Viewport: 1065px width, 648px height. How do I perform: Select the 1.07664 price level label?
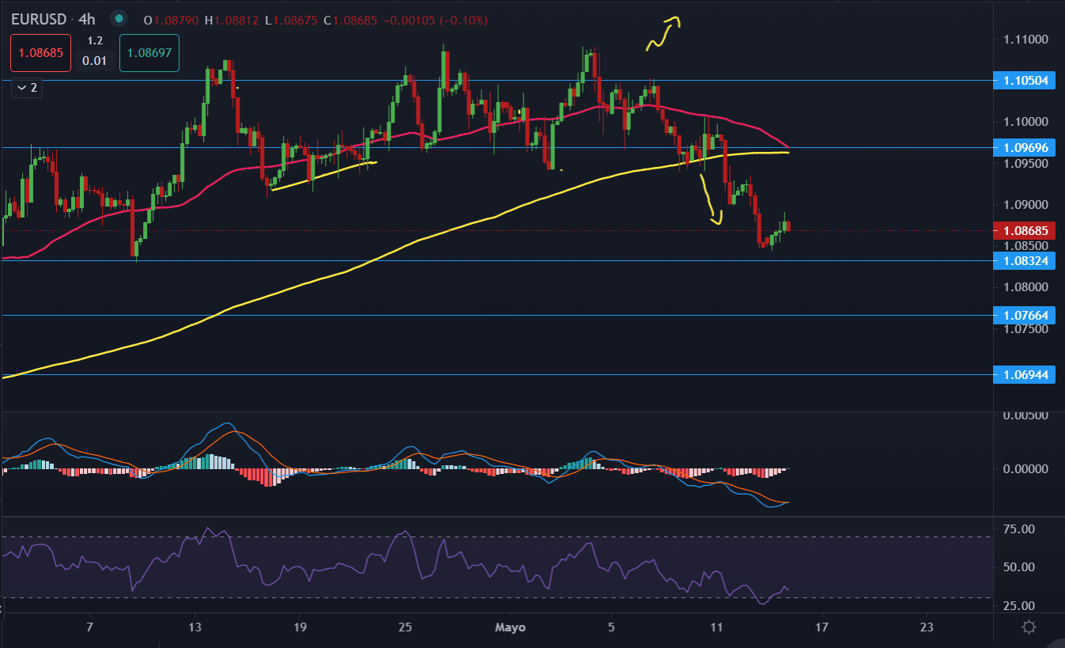(x=1025, y=316)
